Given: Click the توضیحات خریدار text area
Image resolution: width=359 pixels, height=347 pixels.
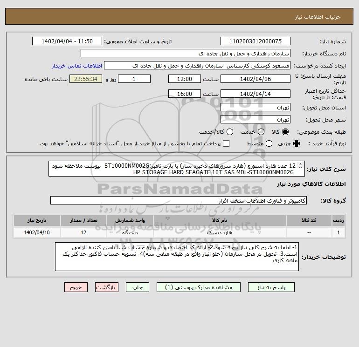Looking at the screenshot, I should pyautogui.click(x=177, y=257).
